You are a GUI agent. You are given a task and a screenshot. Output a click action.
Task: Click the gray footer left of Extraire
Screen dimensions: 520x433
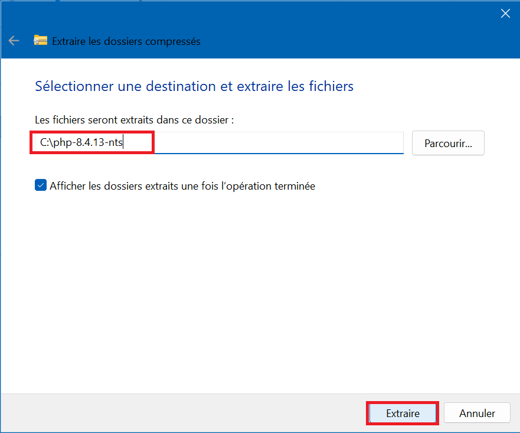click(177, 413)
